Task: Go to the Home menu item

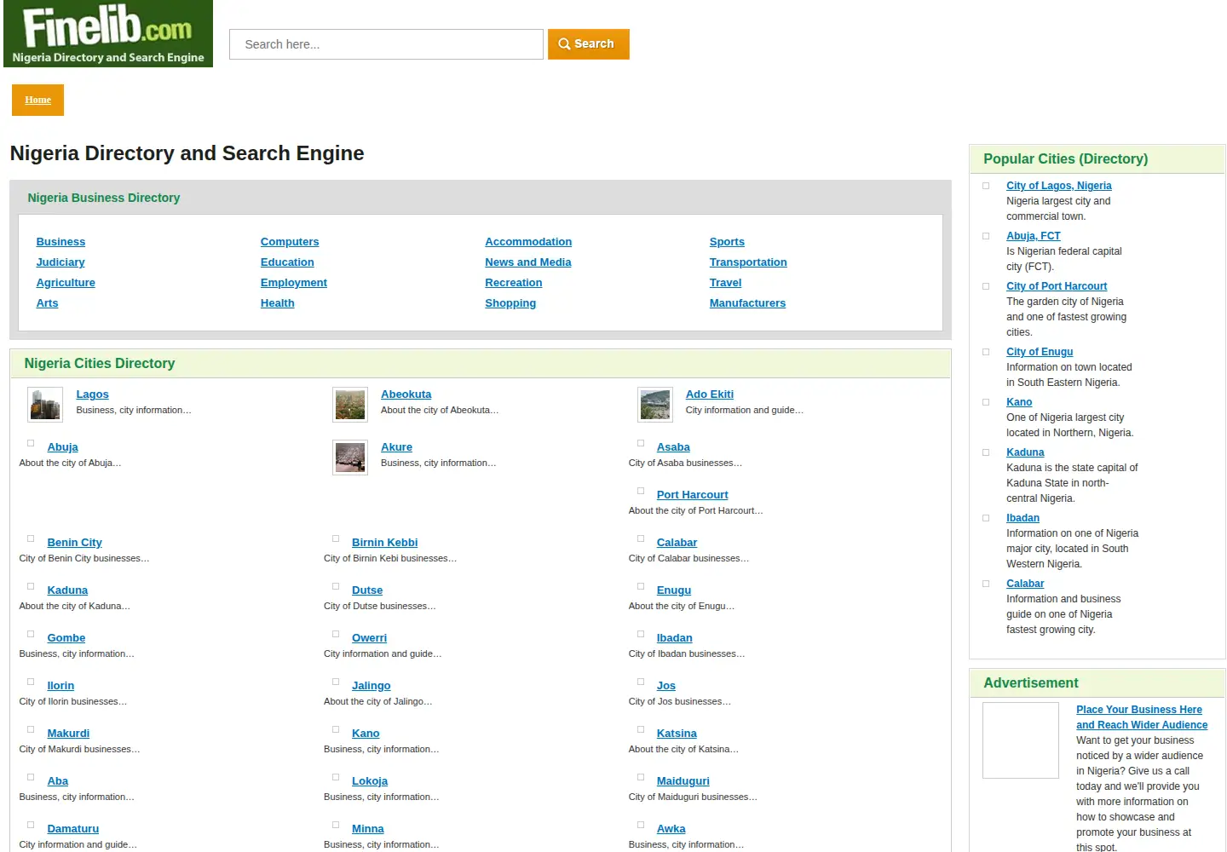Action: [37, 100]
